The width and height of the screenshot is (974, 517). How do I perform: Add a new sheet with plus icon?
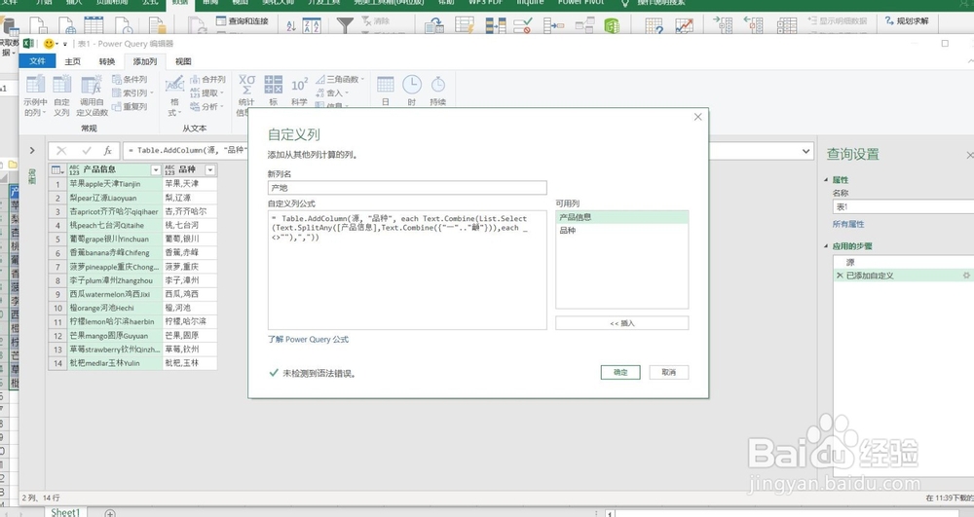point(110,513)
